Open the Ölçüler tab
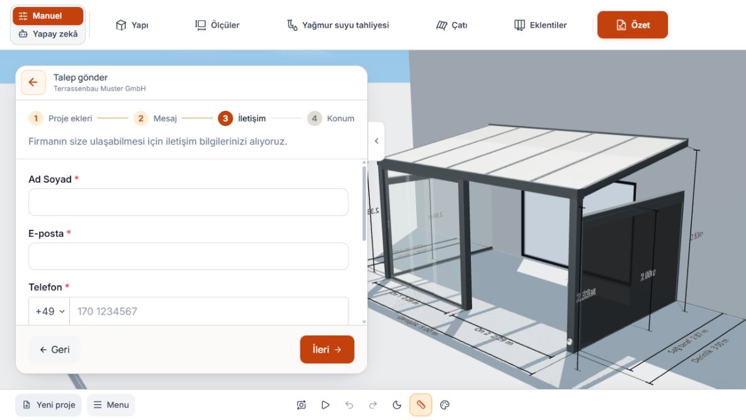This screenshot has width=746, height=420. 217,25
